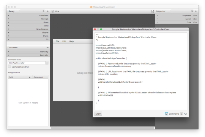Click the green zoom button of the skeleton window
This screenshot has height=137, width=205.
101,29
